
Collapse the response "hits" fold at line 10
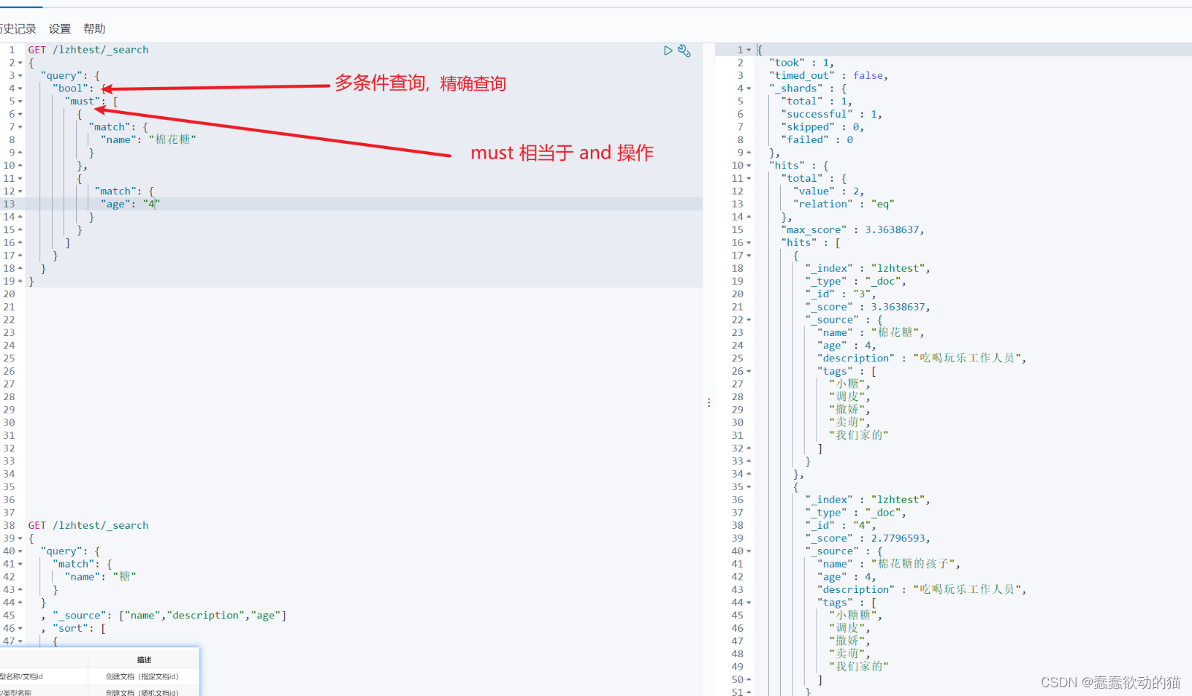click(x=749, y=166)
